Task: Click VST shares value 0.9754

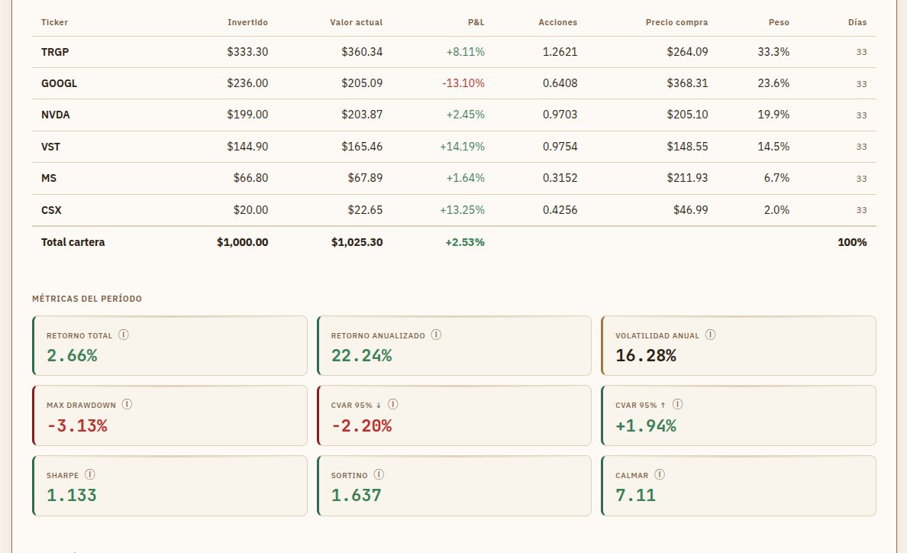Action: point(560,147)
